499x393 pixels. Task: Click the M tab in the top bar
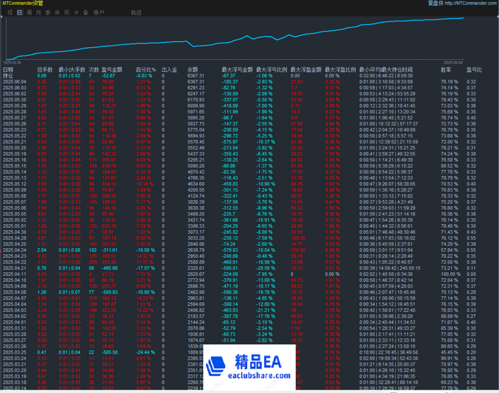pyautogui.click(x=76, y=13)
